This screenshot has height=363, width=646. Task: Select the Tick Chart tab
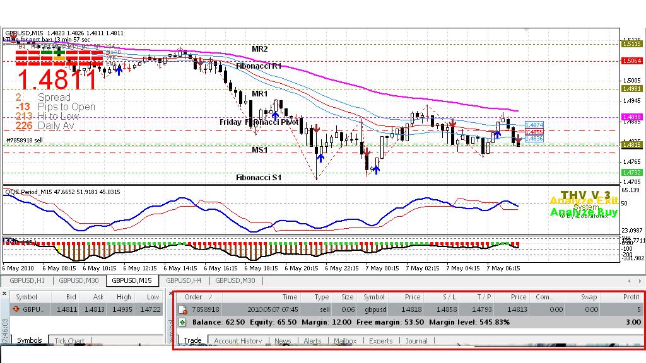pos(69,341)
